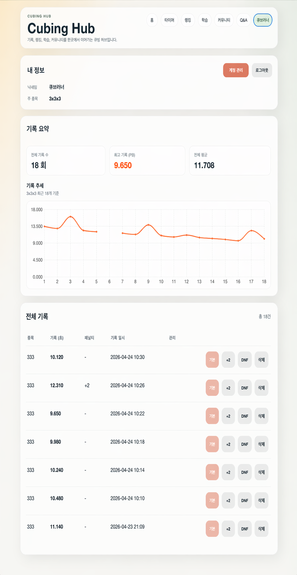Click the 13.500 y-axis label
Viewport: 297px width, 575px height.
tap(37, 226)
